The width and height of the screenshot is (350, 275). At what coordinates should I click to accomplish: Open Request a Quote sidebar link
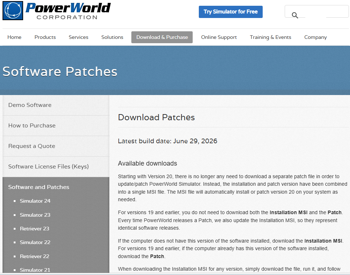[x=56, y=146]
